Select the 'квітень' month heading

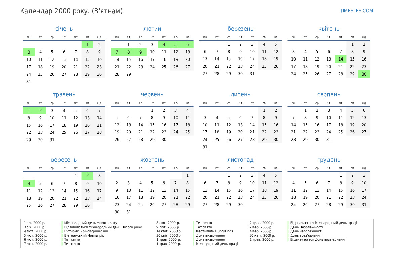(328, 29)
